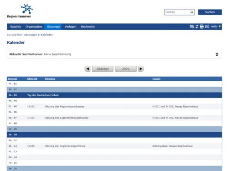Click room text for the 17:00 Jugendhilfeausschuss session
This screenshot has width=228, height=171.
[175, 118]
